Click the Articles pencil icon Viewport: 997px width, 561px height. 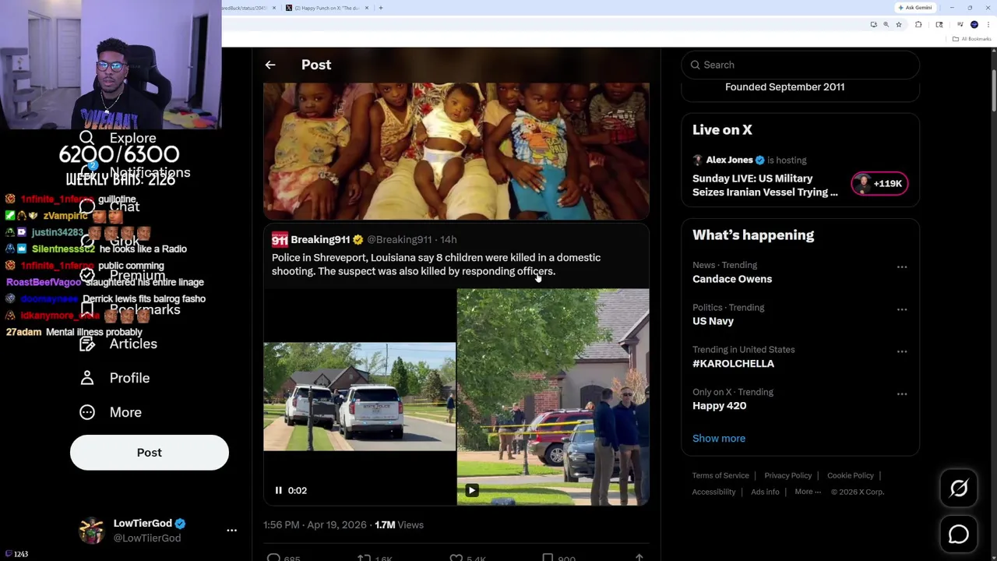[x=87, y=344]
